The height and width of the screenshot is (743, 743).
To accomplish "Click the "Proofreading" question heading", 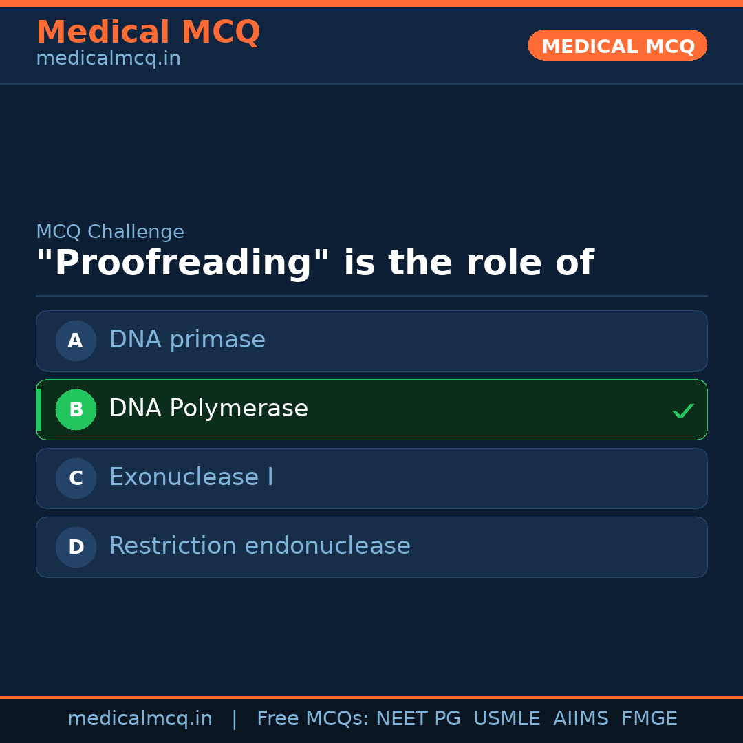I will click(x=314, y=263).
